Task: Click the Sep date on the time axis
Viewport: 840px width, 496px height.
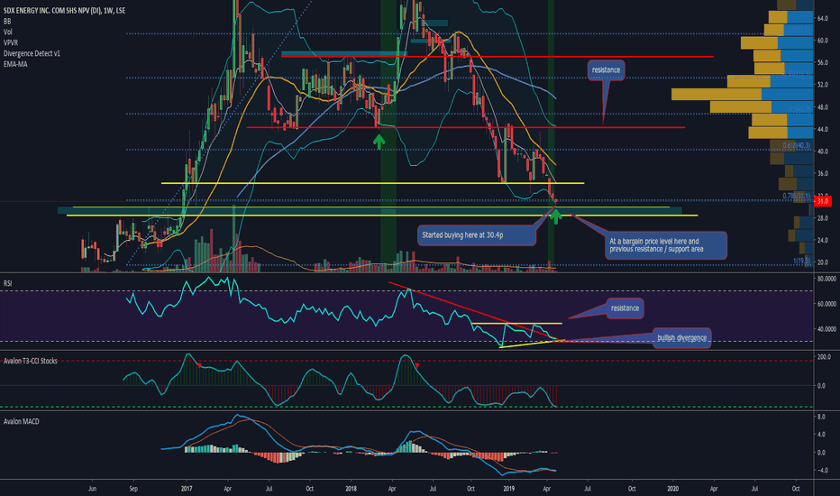Action: click(133, 489)
